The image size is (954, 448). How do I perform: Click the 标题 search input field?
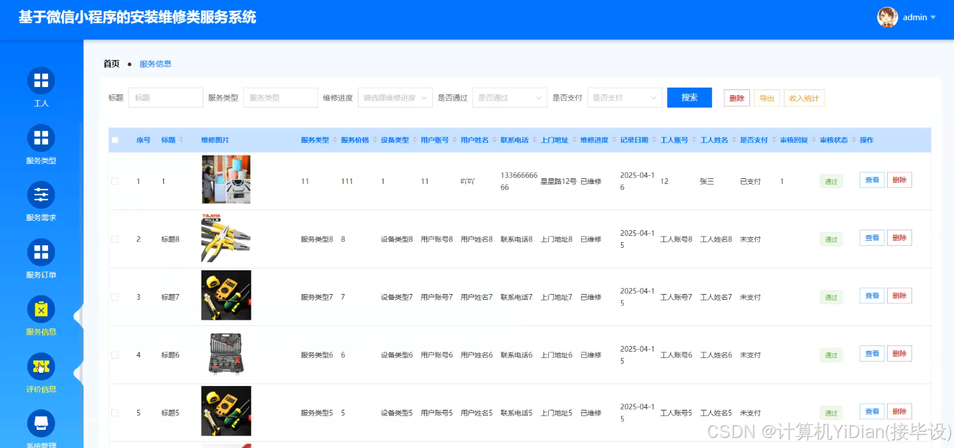[165, 97]
